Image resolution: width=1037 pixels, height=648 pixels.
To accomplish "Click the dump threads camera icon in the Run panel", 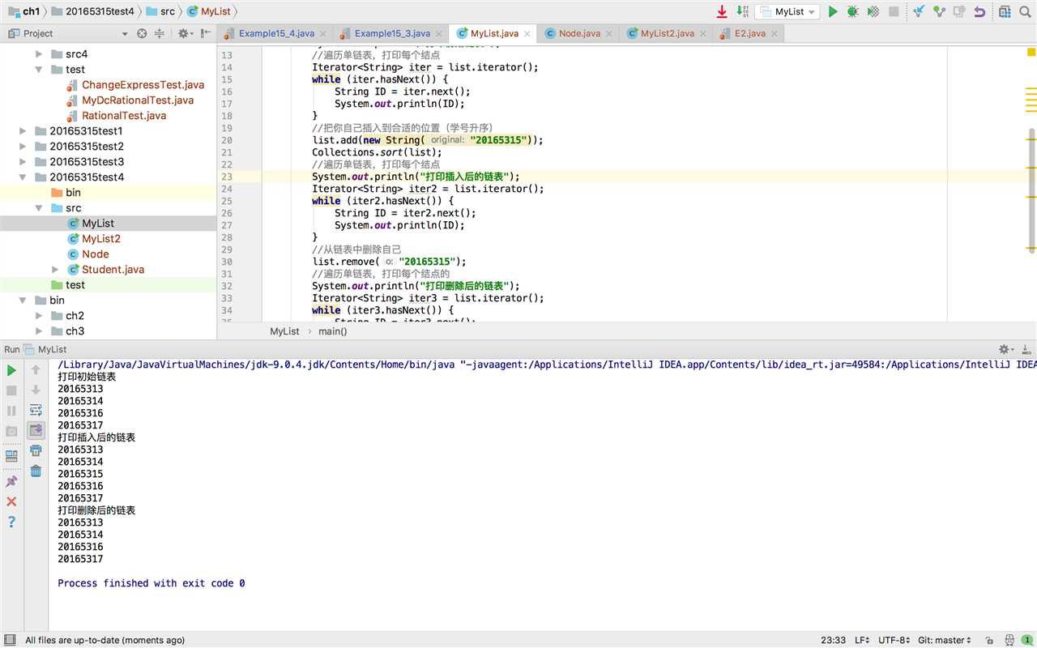I will [11, 431].
